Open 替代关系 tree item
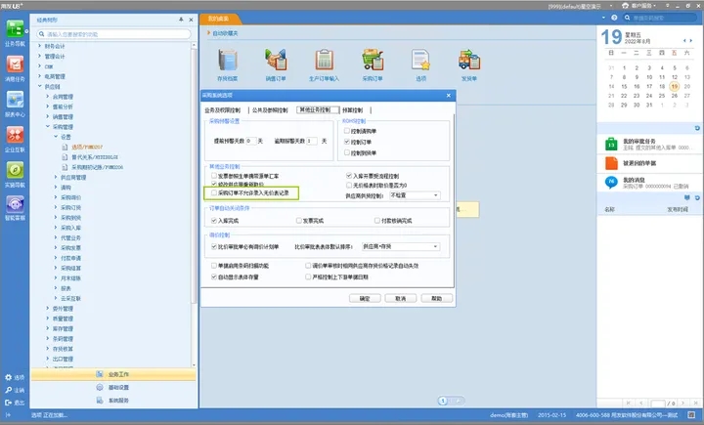The width and height of the screenshot is (704, 425). (95, 157)
